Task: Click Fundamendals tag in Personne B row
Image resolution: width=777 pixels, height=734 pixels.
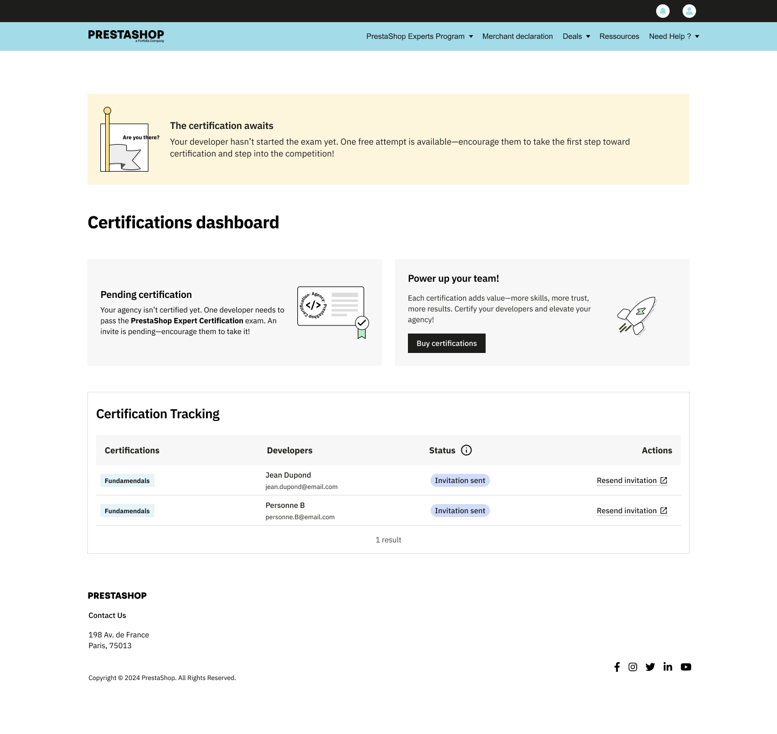Action: pos(127,511)
